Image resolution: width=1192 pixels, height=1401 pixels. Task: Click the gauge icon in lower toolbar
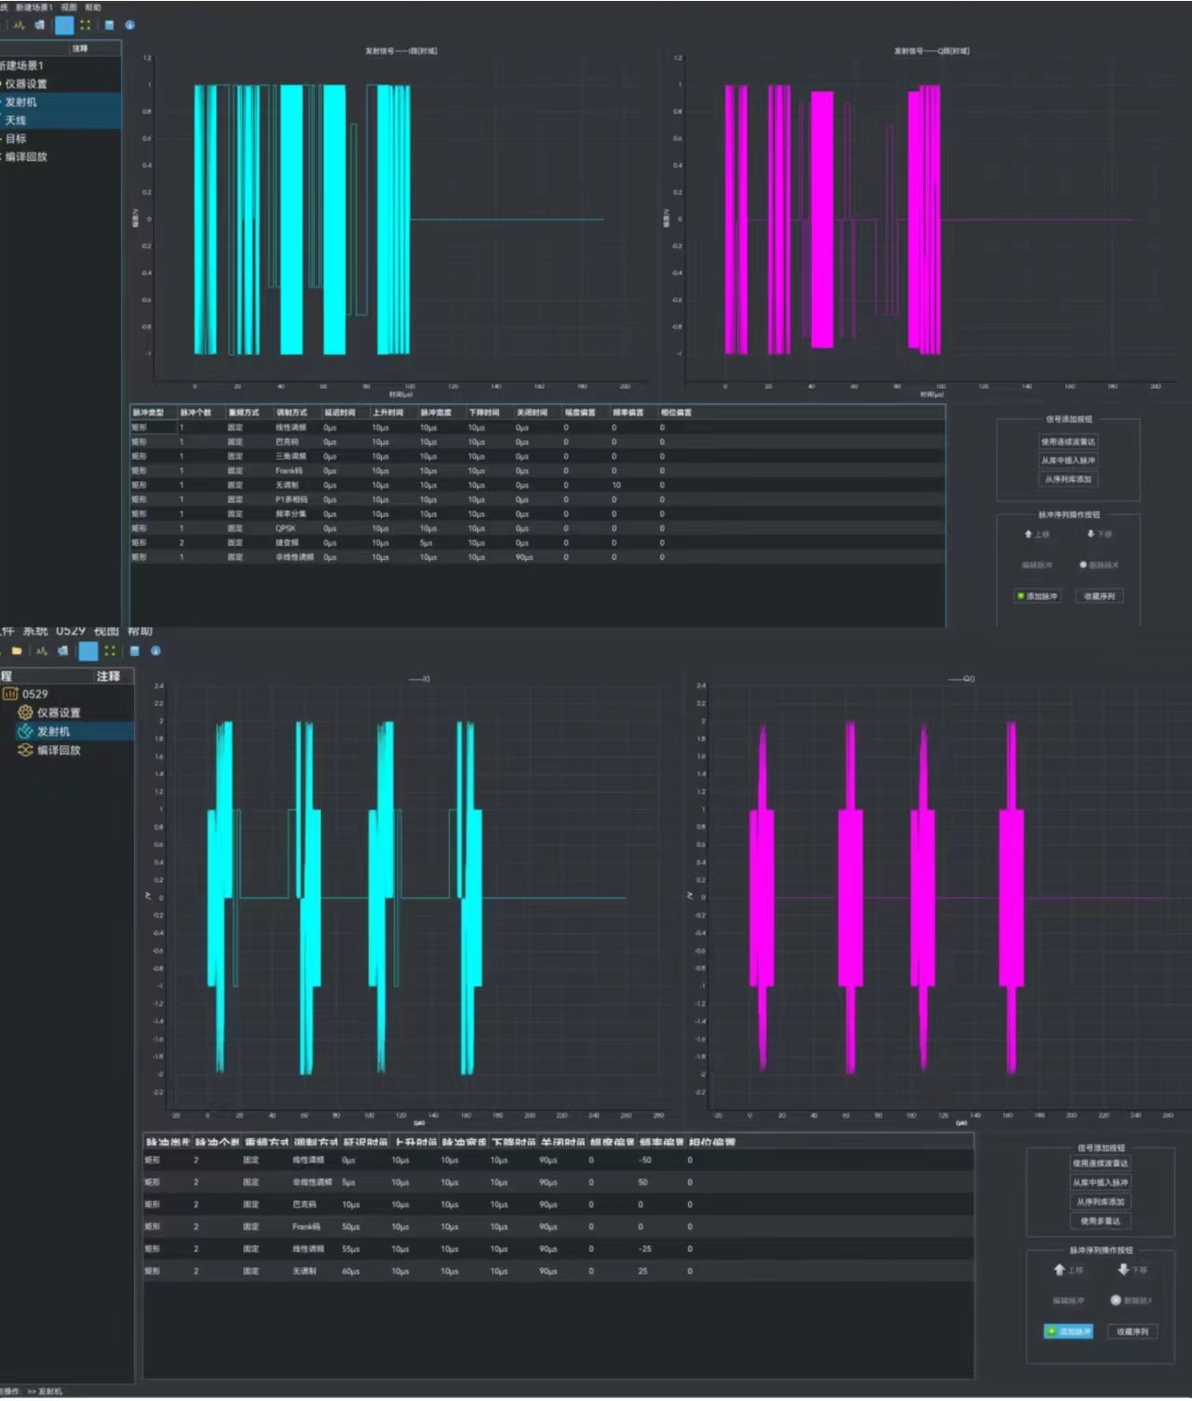(x=62, y=651)
